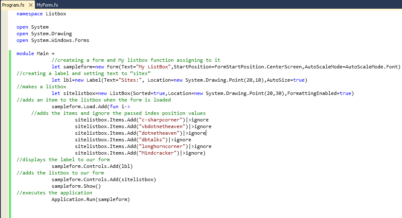Click the "Sites:" string literal

(130, 80)
